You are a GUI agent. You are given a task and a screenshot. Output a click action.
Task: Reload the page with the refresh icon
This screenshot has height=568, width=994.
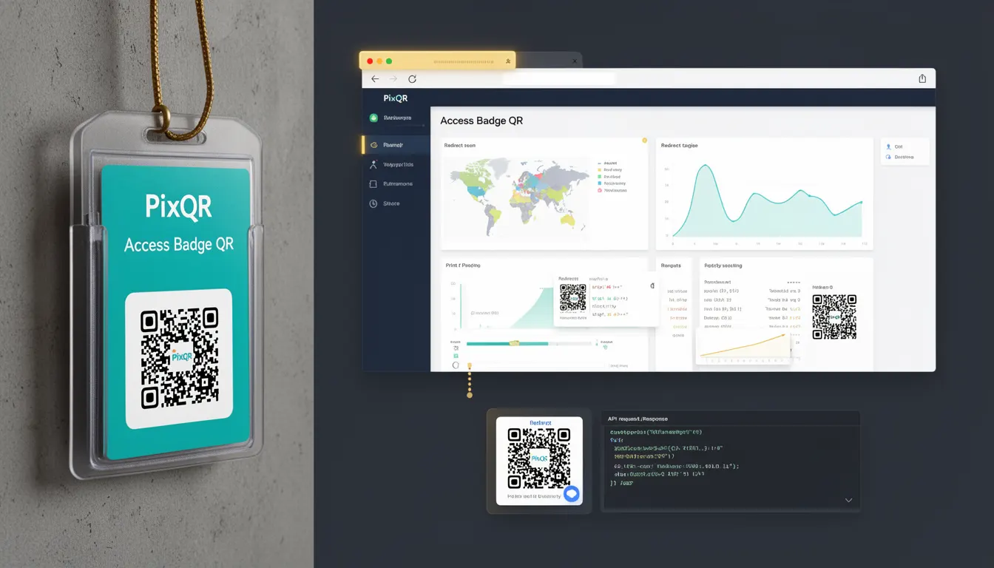[413, 78]
